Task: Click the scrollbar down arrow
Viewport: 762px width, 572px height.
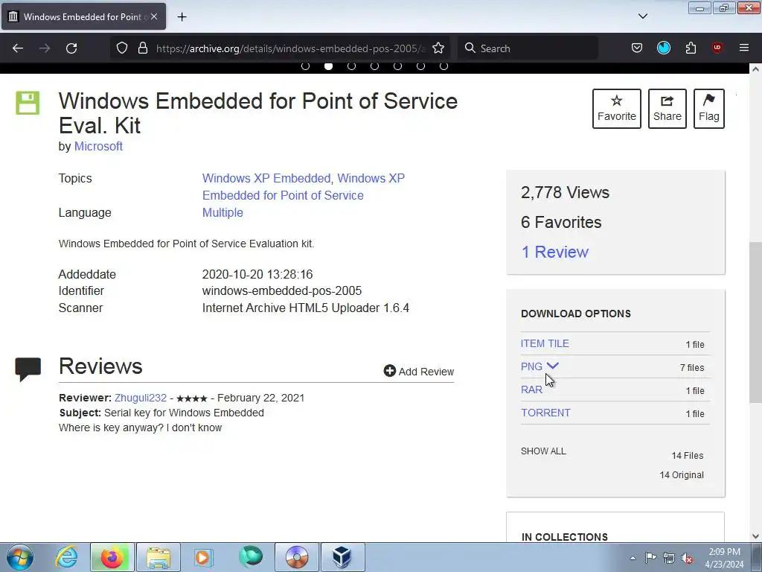Action: pyautogui.click(x=756, y=536)
